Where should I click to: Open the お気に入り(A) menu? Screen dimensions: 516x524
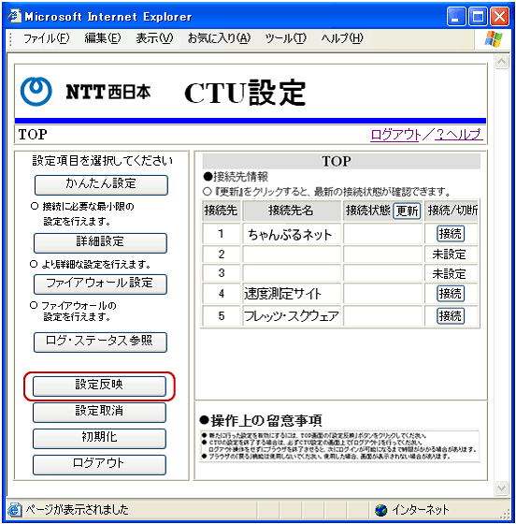coord(219,38)
